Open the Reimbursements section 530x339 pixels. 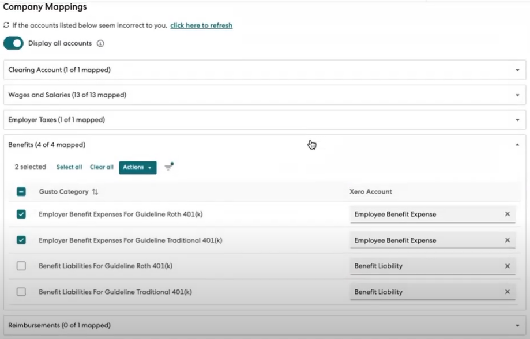tap(265, 325)
